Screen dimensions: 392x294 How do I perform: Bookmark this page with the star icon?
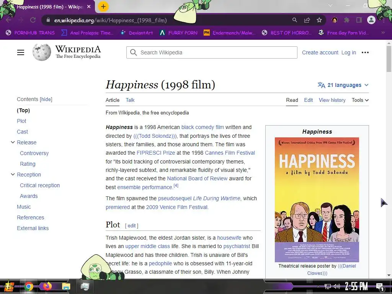coord(319,20)
